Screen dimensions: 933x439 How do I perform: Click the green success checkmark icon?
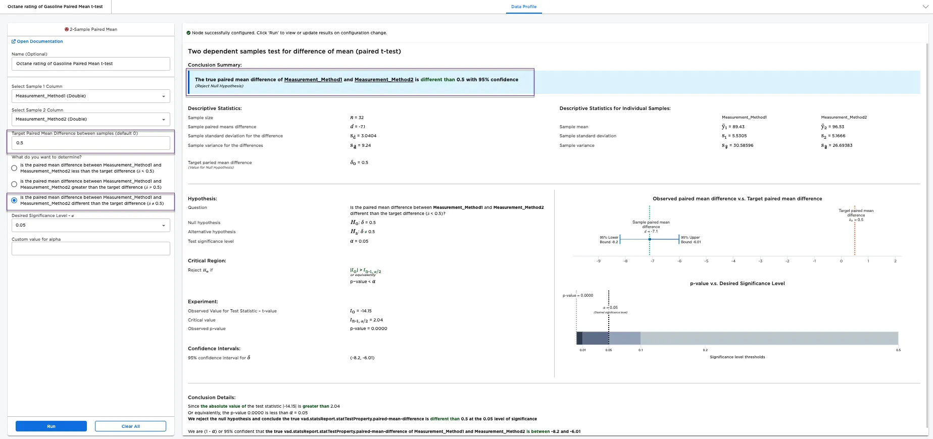click(188, 33)
